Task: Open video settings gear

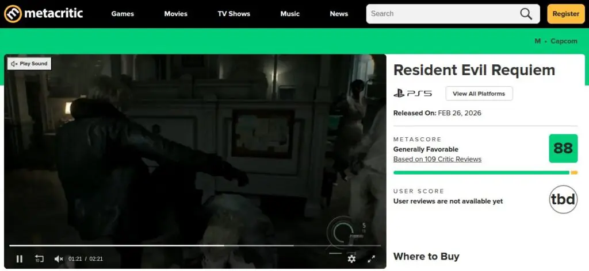Action: (x=351, y=259)
